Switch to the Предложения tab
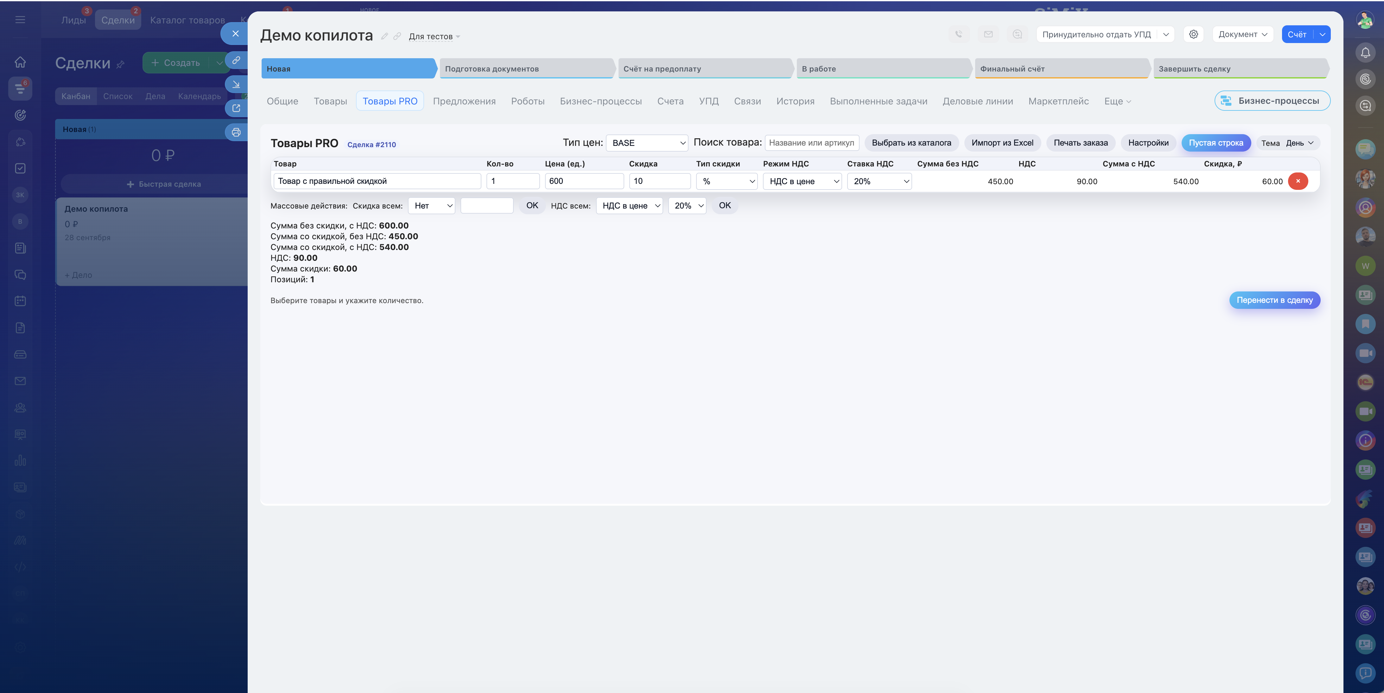The height and width of the screenshot is (693, 1384). pos(464,101)
